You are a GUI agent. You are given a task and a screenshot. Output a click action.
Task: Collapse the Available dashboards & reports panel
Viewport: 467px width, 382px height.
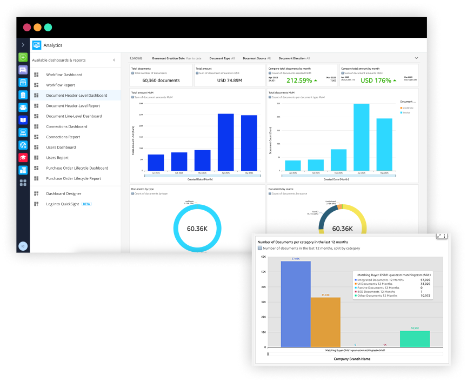tap(114, 60)
